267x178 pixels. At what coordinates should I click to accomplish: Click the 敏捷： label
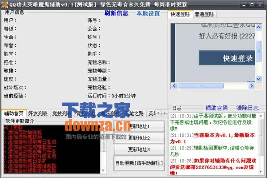pos(10,70)
